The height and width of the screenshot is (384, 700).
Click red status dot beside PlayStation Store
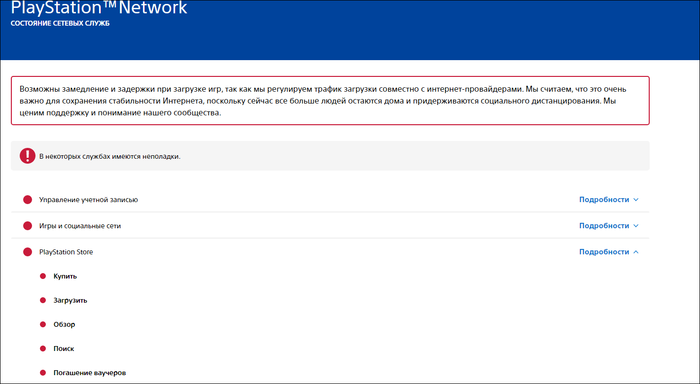pos(28,252)
